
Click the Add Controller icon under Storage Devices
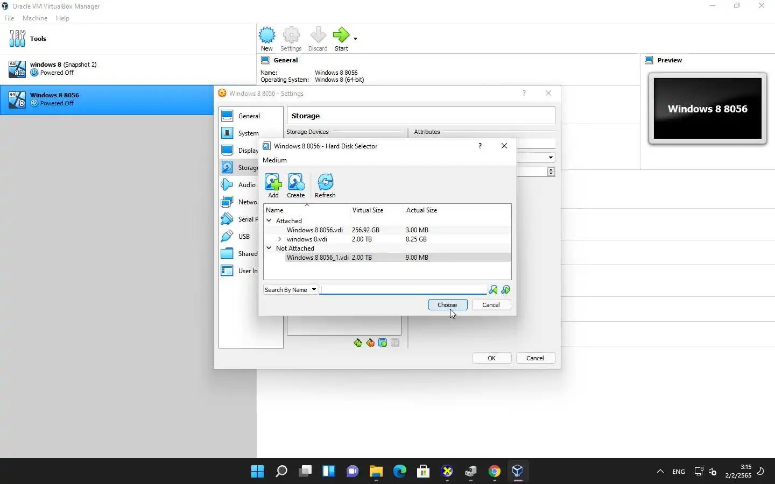point(358,343)
